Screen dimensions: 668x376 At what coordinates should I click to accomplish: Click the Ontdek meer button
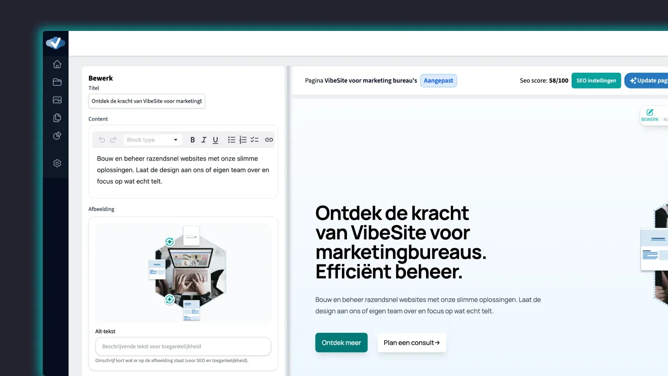(341, 343)
